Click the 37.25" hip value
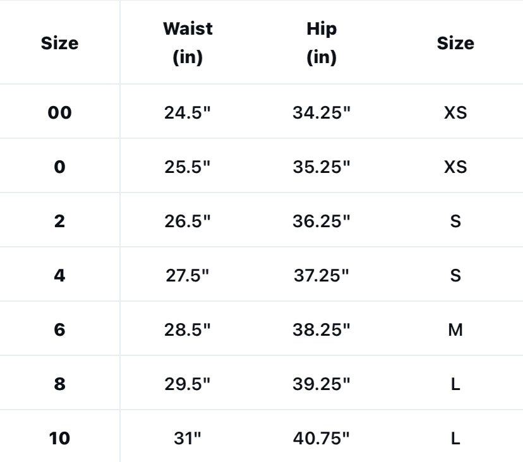This screenshot has width=523, height=462. (x=321, y=276)
